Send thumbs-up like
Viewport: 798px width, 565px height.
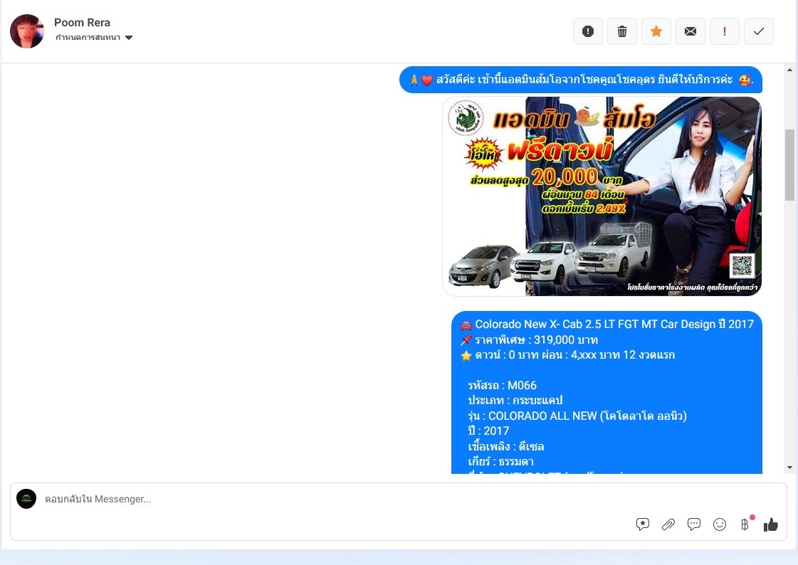pos(770,524)
